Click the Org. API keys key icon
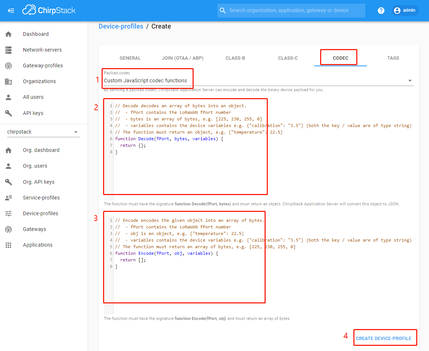The image size is (429, 351). pyautogui.click(x=8, y=182)
